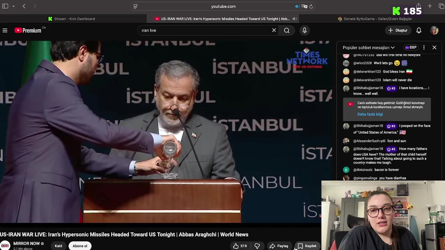This screenshot has width=445, height=250.
Task: Run search with magnifying glass icon
Action: coord(287,31)
